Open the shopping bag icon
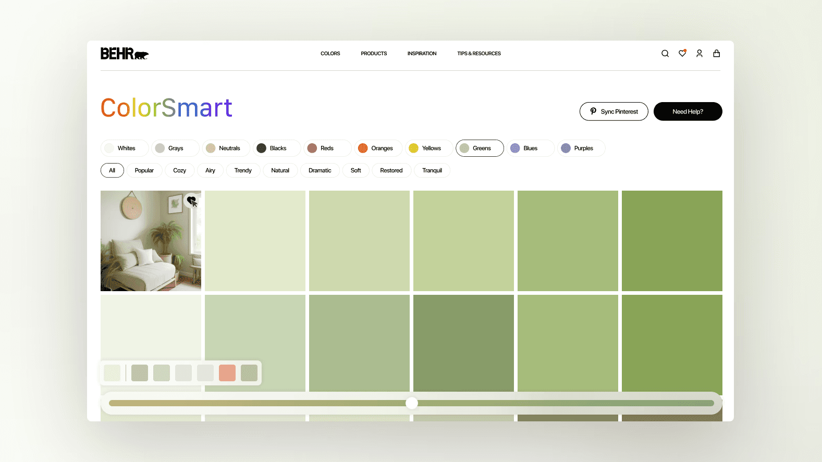This screenshot has width=822, height=462. (x=717, y=54)
